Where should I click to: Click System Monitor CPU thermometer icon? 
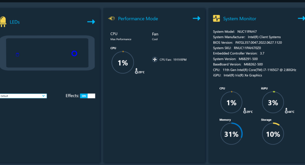pos(245,111)
